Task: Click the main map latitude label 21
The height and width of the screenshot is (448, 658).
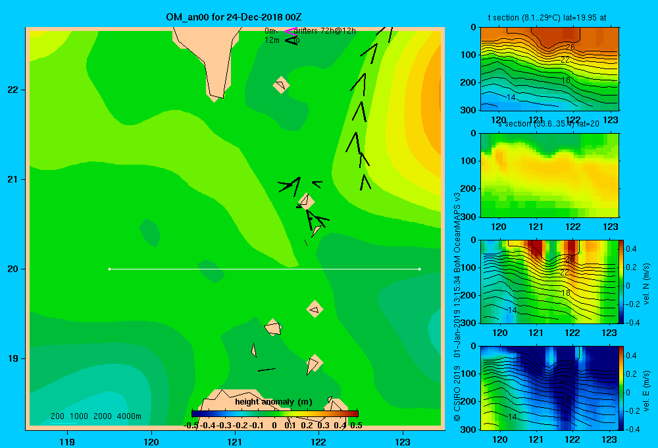Action: [x=13, y=179]
